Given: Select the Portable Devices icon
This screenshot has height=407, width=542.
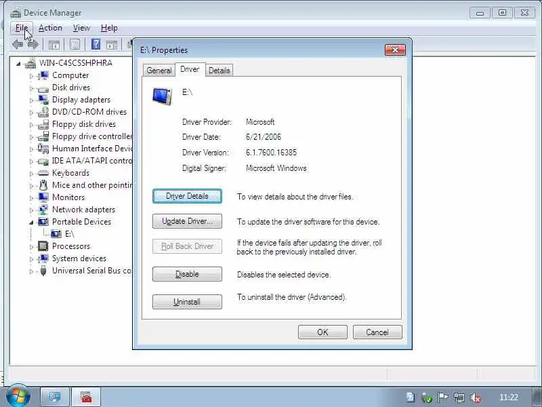Looking at the screenshot, I should pyautogui.click(x=43, y=222).
